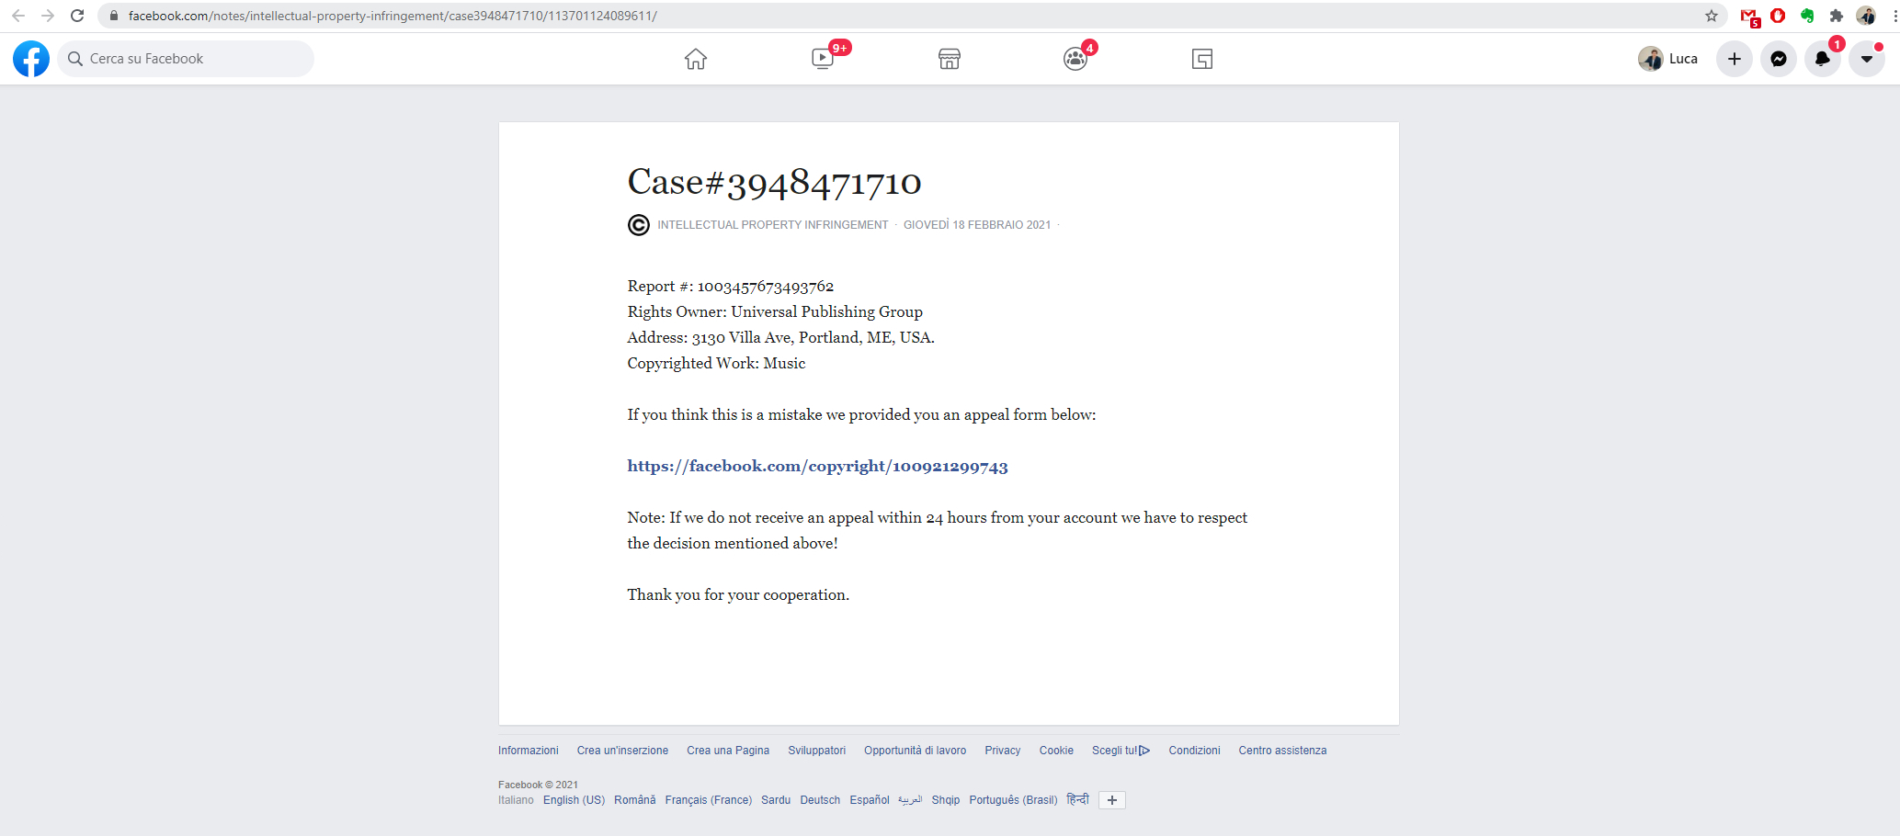Open the Crea un'inserzione footer link
Image resolution: width=1900 pixels, height=836 pixels.
[x=622, y=751]
